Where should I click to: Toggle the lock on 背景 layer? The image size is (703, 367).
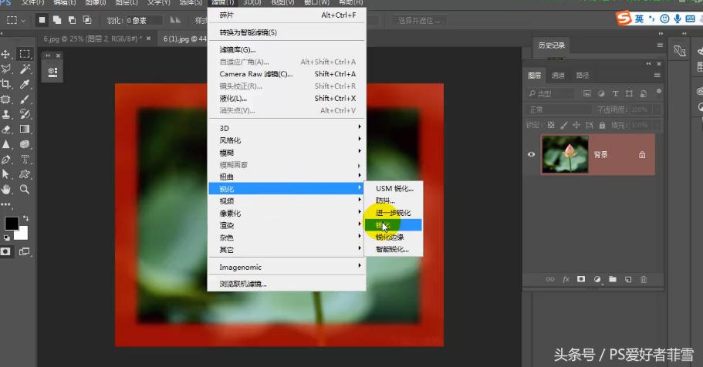(x=642, y=155)
